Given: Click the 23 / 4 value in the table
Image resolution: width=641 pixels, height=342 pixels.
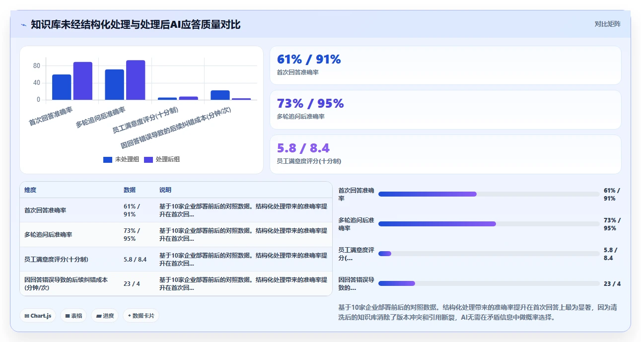Looking at the screenshot, I should pyautogui.click(x=132, y=284).
